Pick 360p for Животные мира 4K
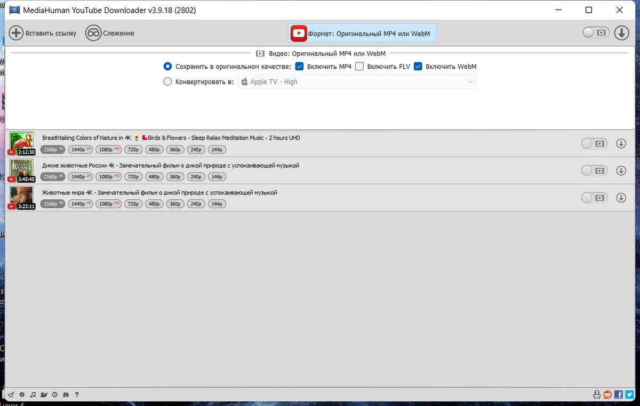Image resolution: width=640 pixels, height=406 pixels. tap(175, 204)
